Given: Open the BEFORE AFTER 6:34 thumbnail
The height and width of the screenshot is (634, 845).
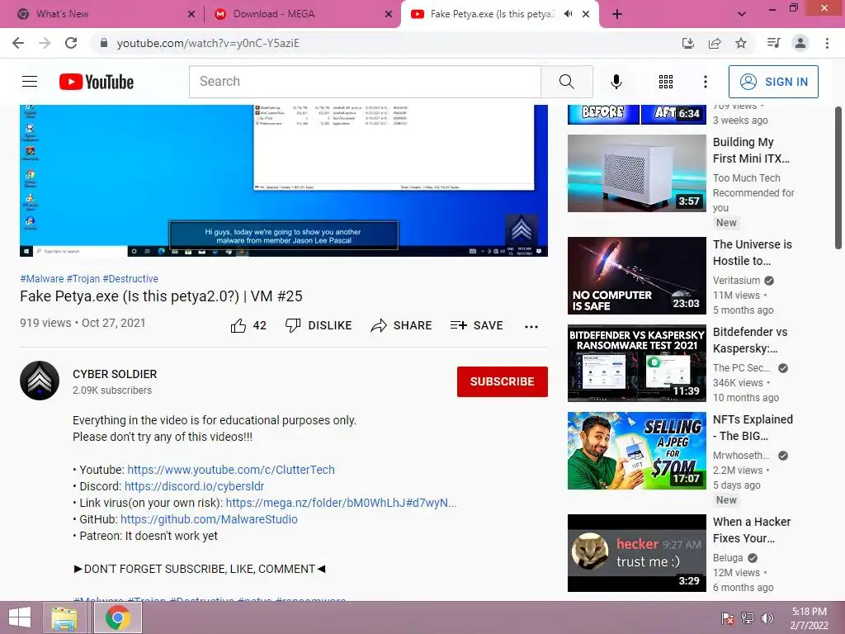Looking at the screenshot, I should [x=636, y=115].
